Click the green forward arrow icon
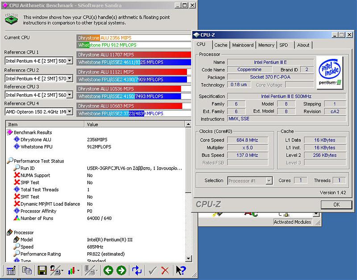Viewport: 357px width, 280px height. 121,271
